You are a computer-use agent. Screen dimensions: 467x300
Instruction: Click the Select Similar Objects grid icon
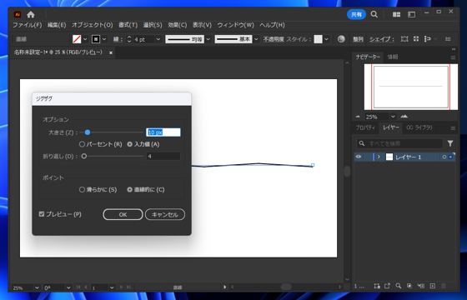416,39
